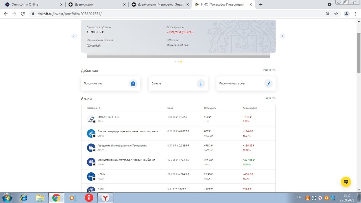Open Windows Start button
The height and width of the screenshot is (203, 361).
point(7,198)
